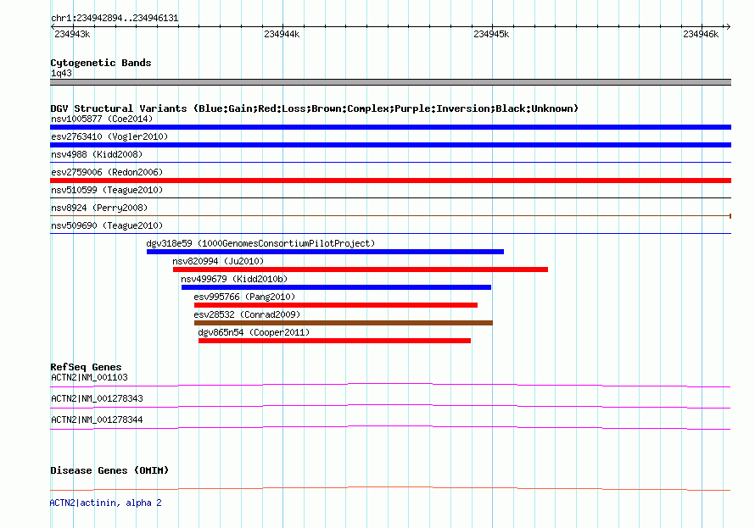Click the esv995766 (Pang2010) label text
Screen dimensions: 755x528
click(x=244, y=297)
